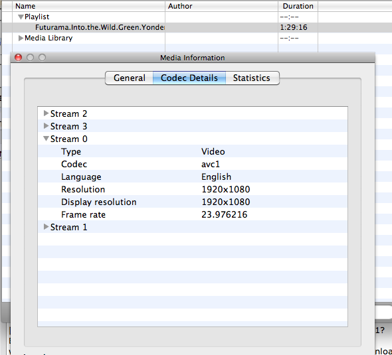Click the avc1 codec value
The image size is (392, 355).
[211, 165]
